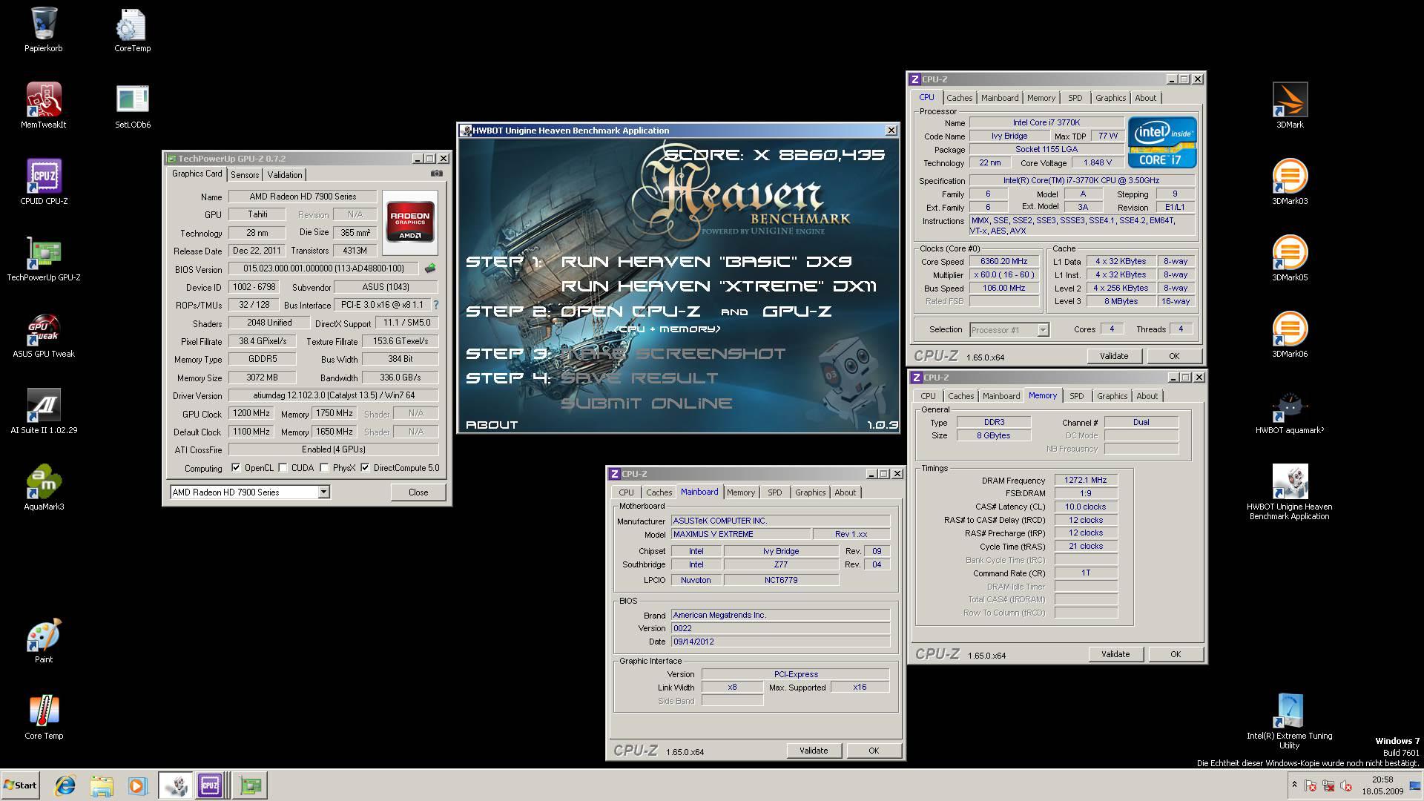Open SPD tab in CPU-Z Memory window
This screenshot has height=801, width=1424.
pyautogui.click(x=1077, y=396)
